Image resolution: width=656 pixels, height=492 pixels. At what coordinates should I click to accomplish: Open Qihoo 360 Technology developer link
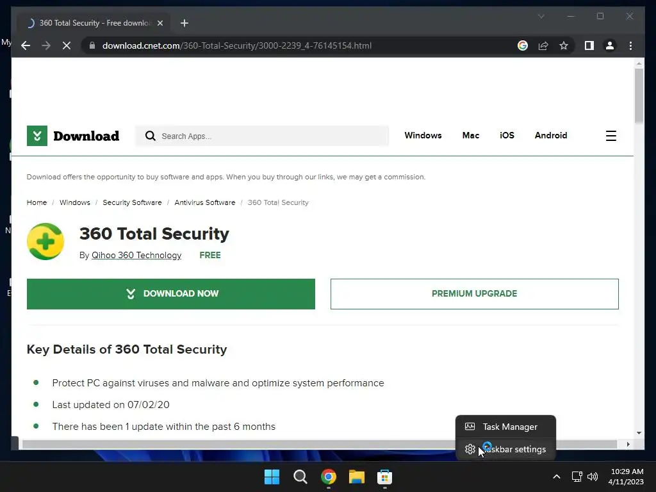click(x=136, y=255)
